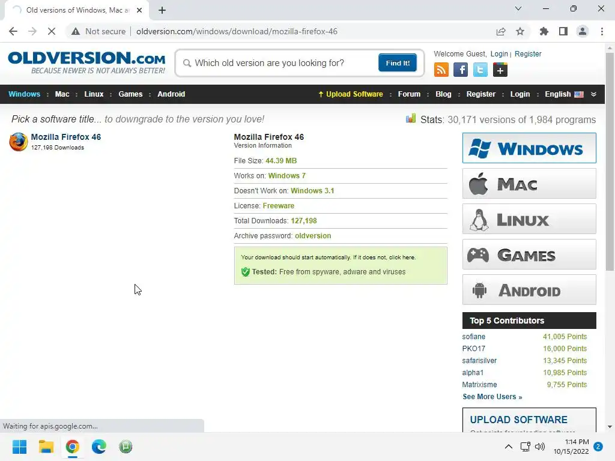This screenshot has width=615, height=461.
Task: Click the Upload Software box heading
Action: pyautogui.click(x=518, y=420)
